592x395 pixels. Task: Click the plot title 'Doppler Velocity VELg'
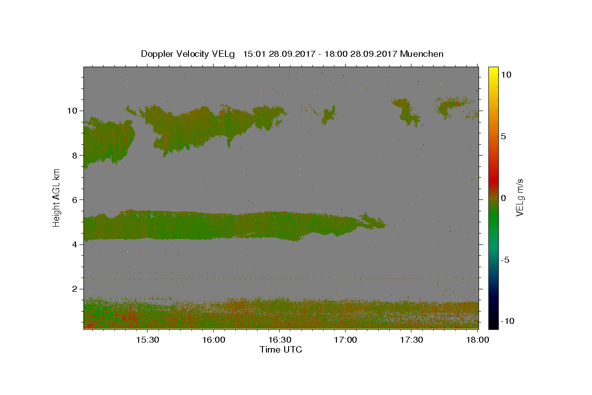(188, 54)
